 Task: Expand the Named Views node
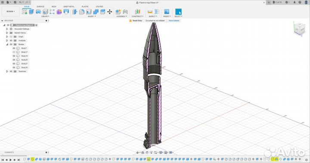point(7,33)
